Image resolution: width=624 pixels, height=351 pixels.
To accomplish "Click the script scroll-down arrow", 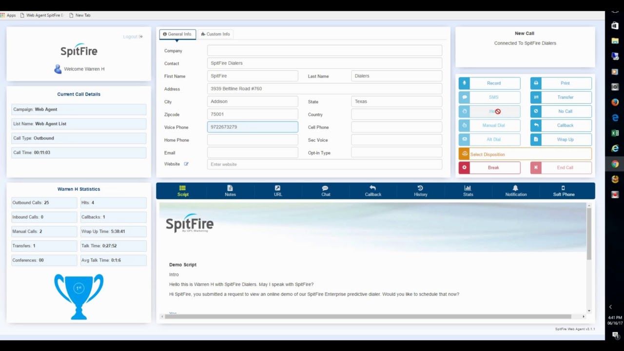I will [x=589, y=311].
